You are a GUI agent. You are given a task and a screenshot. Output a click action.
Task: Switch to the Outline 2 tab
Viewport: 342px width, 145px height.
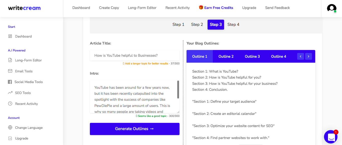[226, 56]
